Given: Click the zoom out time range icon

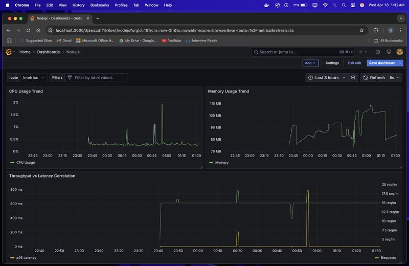Looking at the screenshot, I should (x=353, y=78).
